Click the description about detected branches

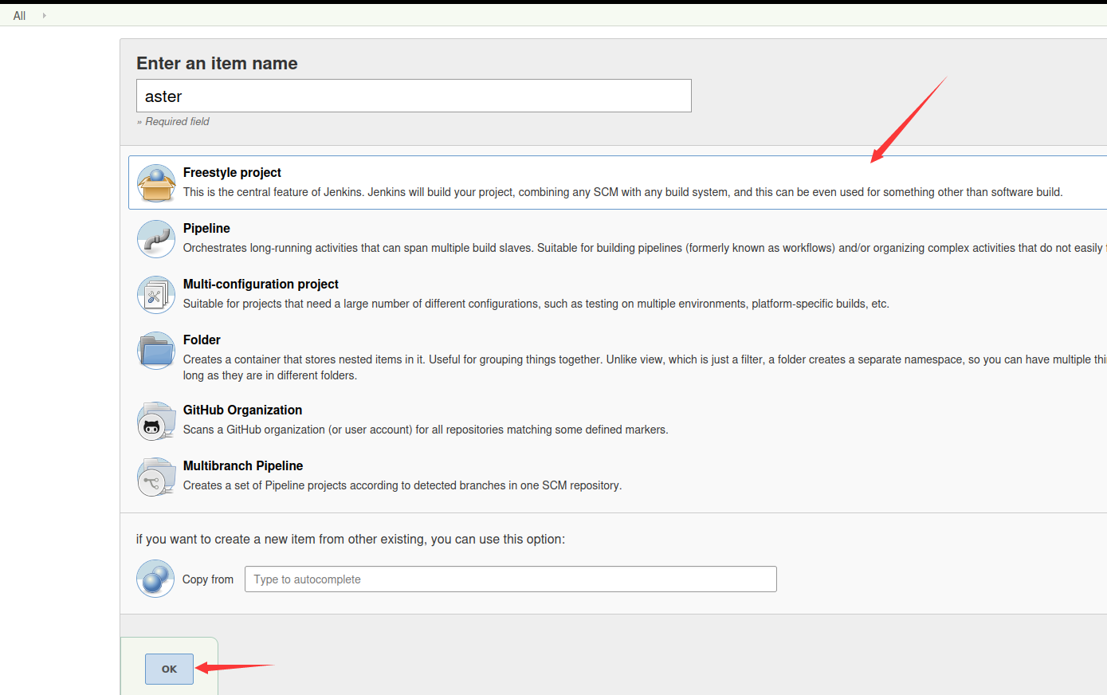tap(402, 485)
